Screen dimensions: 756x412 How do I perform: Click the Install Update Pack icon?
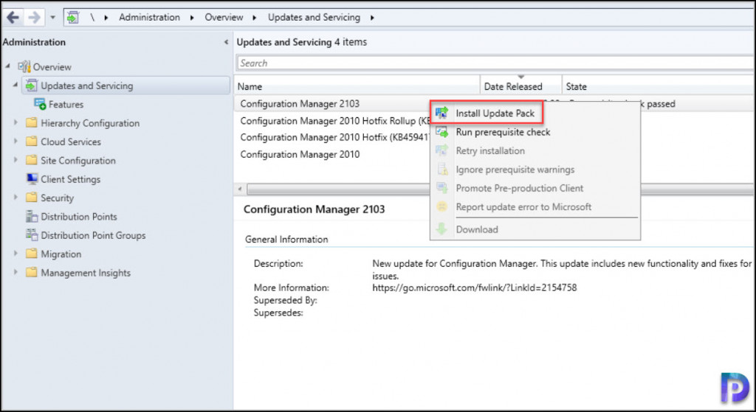[442, 113]
